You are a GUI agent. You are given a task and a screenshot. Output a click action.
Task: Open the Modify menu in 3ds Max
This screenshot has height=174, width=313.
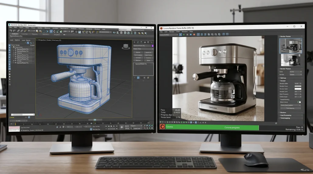(40, 28)
